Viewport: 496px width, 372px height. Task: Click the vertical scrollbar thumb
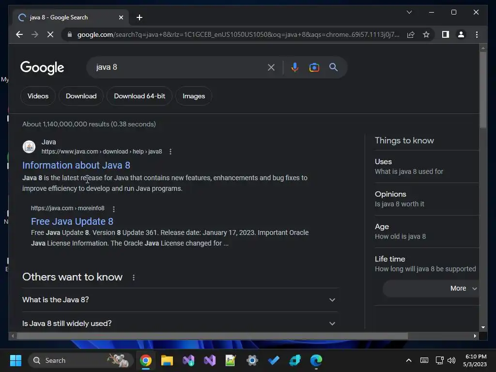(x=483, y=90)
